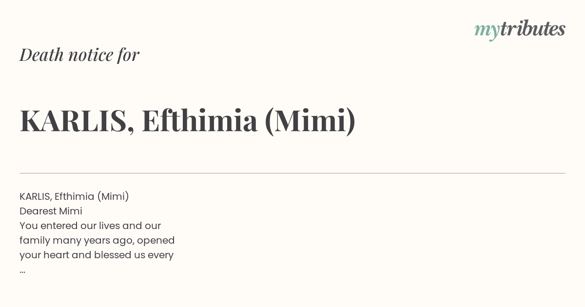Click the "Dearest Mimi" line
Screen dimensions: 585x307
click(51, 211)
